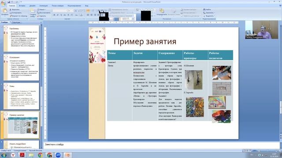The width and height of the screenshot is (282, 158).
Task: Create a new slide with Создать слайд
Action: point(33,13)
